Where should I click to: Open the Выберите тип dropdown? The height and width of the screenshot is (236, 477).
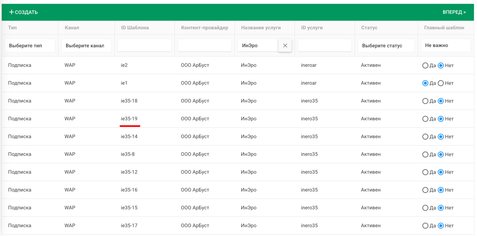pyautogui.click(x=30, y=46)
